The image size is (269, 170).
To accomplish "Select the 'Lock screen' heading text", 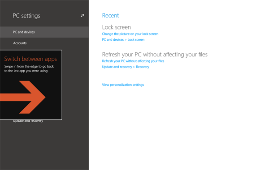I will (x=117, y=27).
